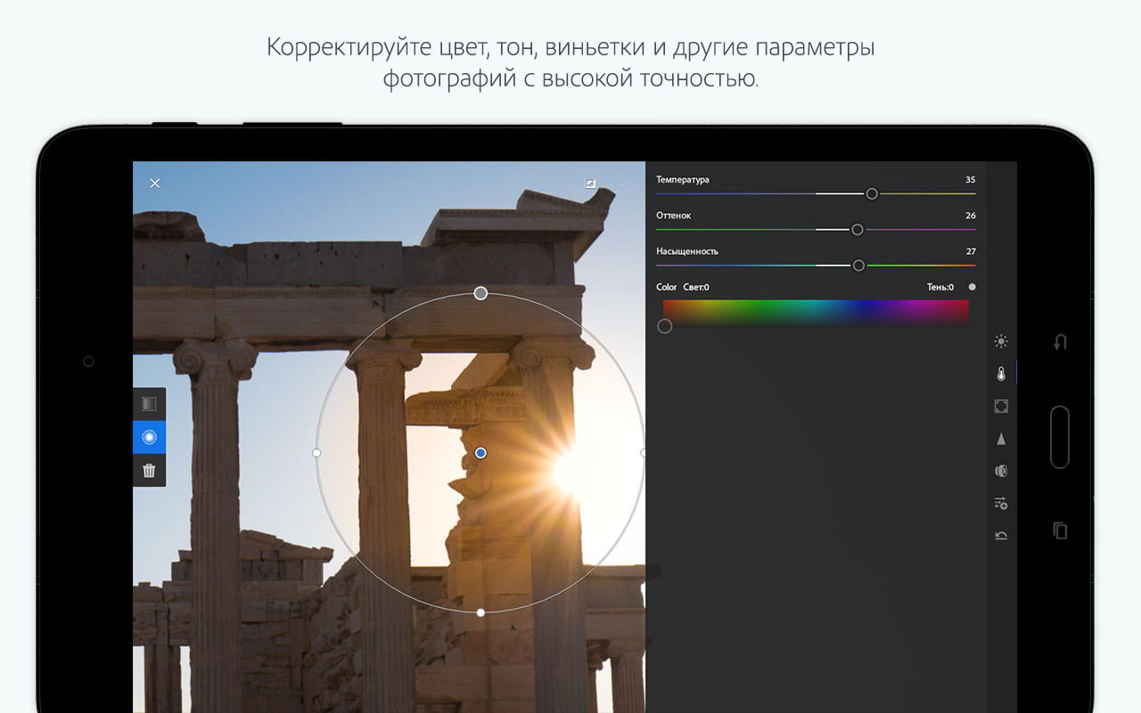Open the Light panel sun icon

[1001, 341]
